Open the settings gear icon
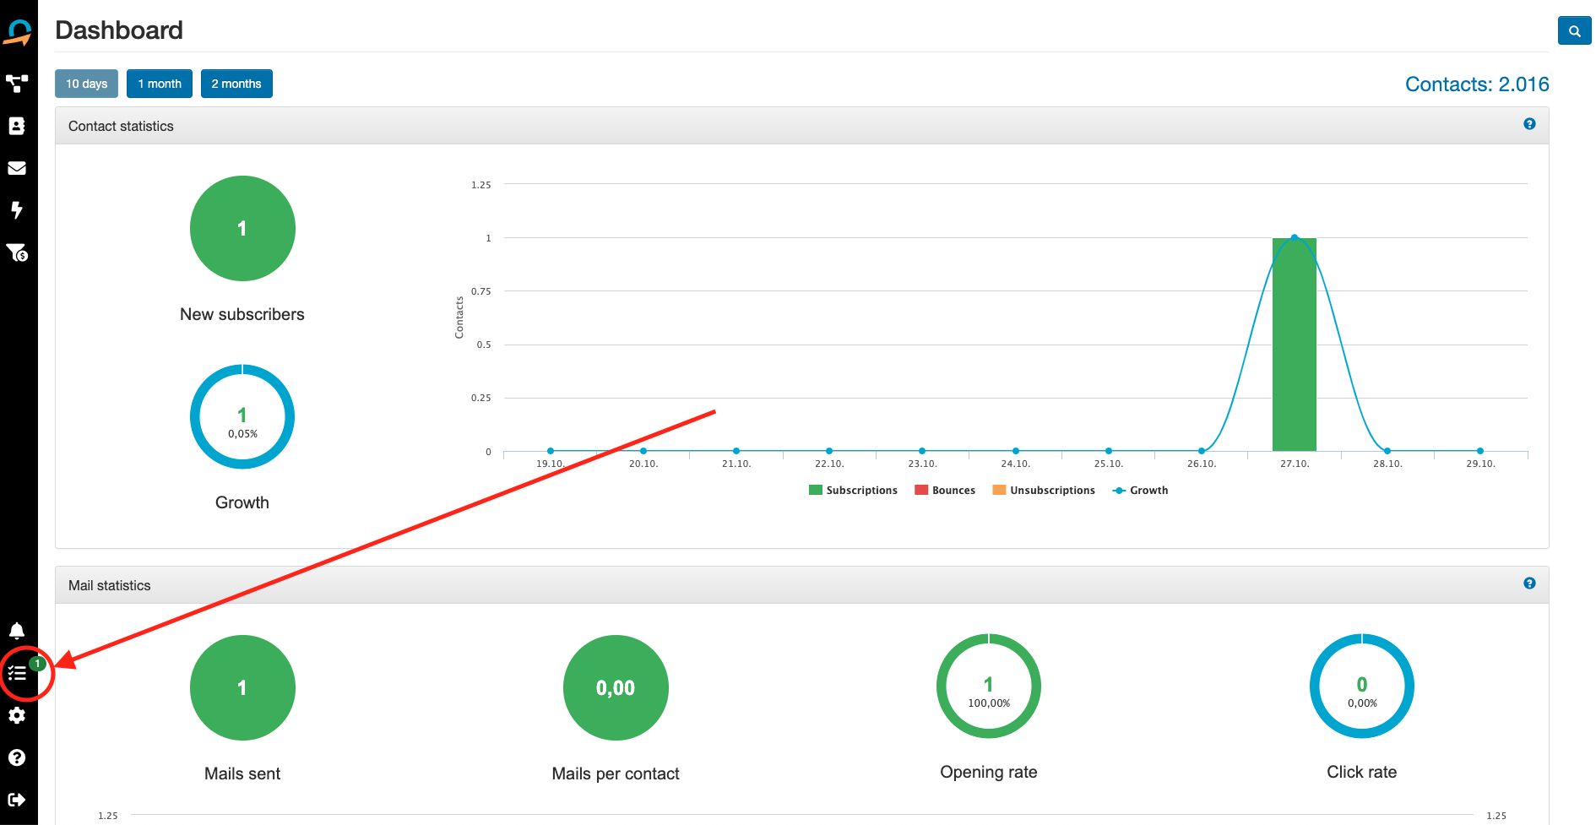The height and width of the screenshot is (825, 1596). point(17,715)
